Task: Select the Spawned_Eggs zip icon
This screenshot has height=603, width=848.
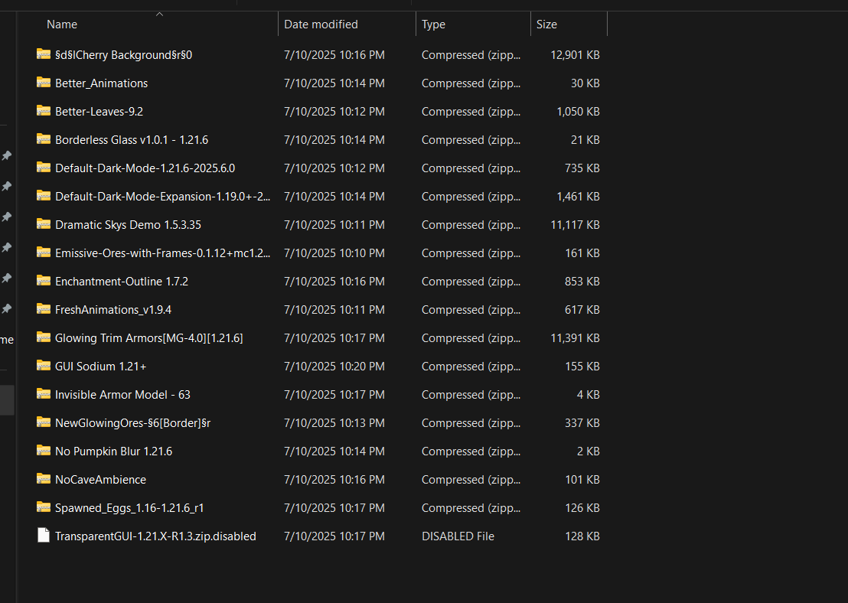Action: [44, 507]
